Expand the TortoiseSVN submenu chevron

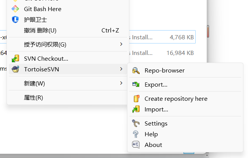coord(121,69)
